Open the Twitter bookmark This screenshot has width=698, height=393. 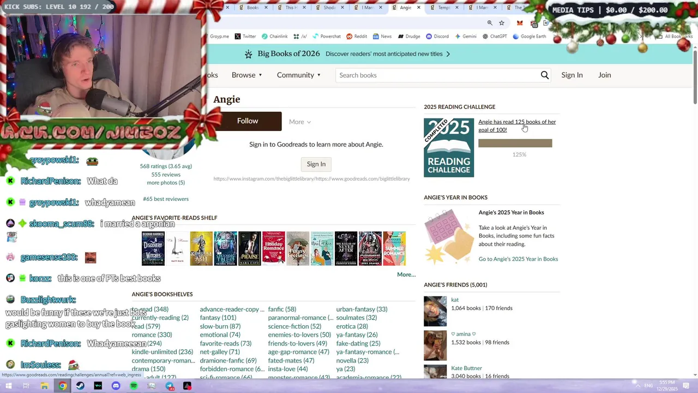pyautogui.click(x=245, y=37)
